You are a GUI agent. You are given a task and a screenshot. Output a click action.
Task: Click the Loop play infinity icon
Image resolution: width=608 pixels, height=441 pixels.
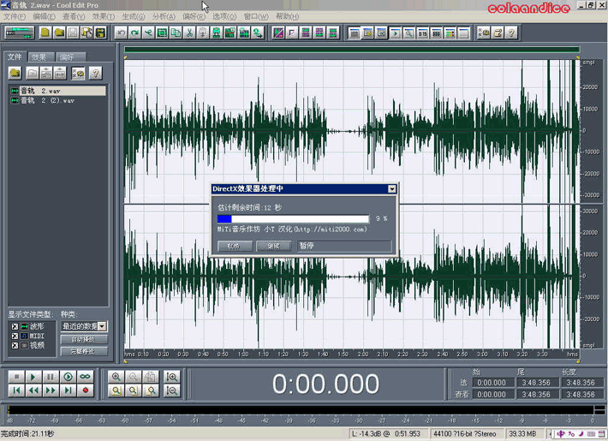(85, 377)
